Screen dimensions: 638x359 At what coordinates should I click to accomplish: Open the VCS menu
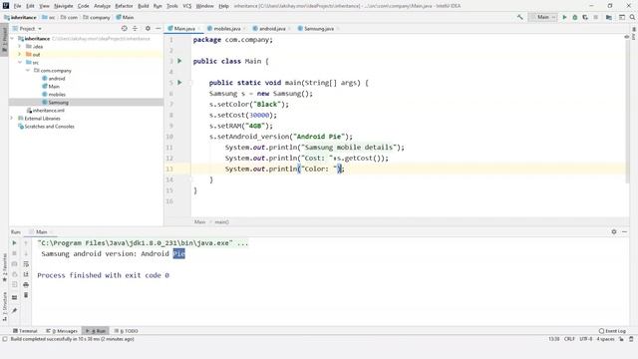point(186,6)
